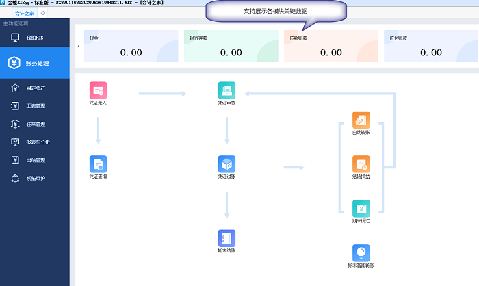479x286 pixels.
Task: Open the 银行存款 data card
Action: (231, 46)
